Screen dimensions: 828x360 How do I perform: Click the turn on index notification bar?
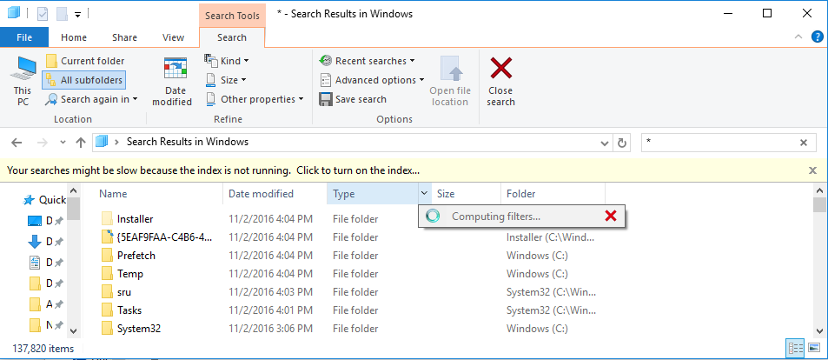213,170
